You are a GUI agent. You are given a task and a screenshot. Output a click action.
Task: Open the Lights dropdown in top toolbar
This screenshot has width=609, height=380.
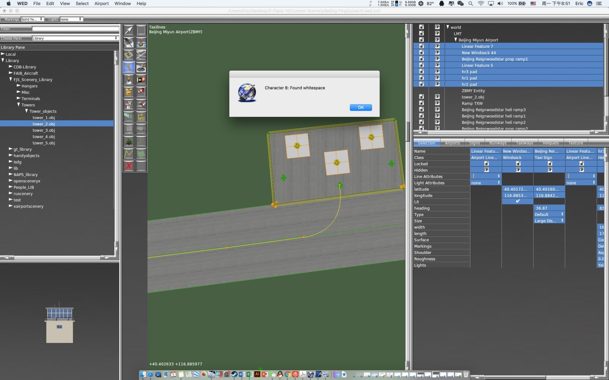(x=71, y=19)
